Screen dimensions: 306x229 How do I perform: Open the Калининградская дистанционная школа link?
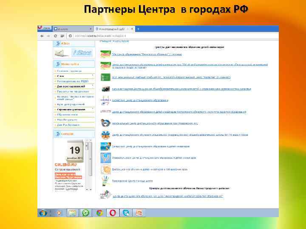(181, 89)
